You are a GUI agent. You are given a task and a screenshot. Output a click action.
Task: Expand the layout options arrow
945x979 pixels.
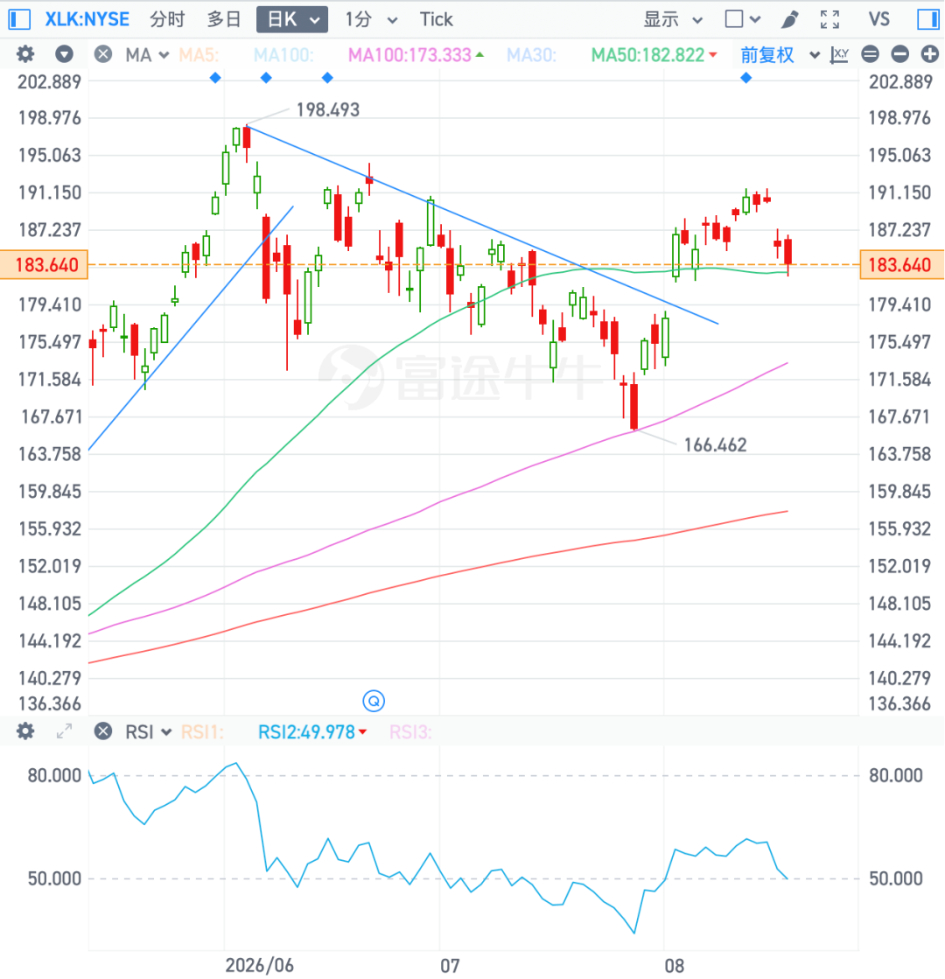(755, 19)
